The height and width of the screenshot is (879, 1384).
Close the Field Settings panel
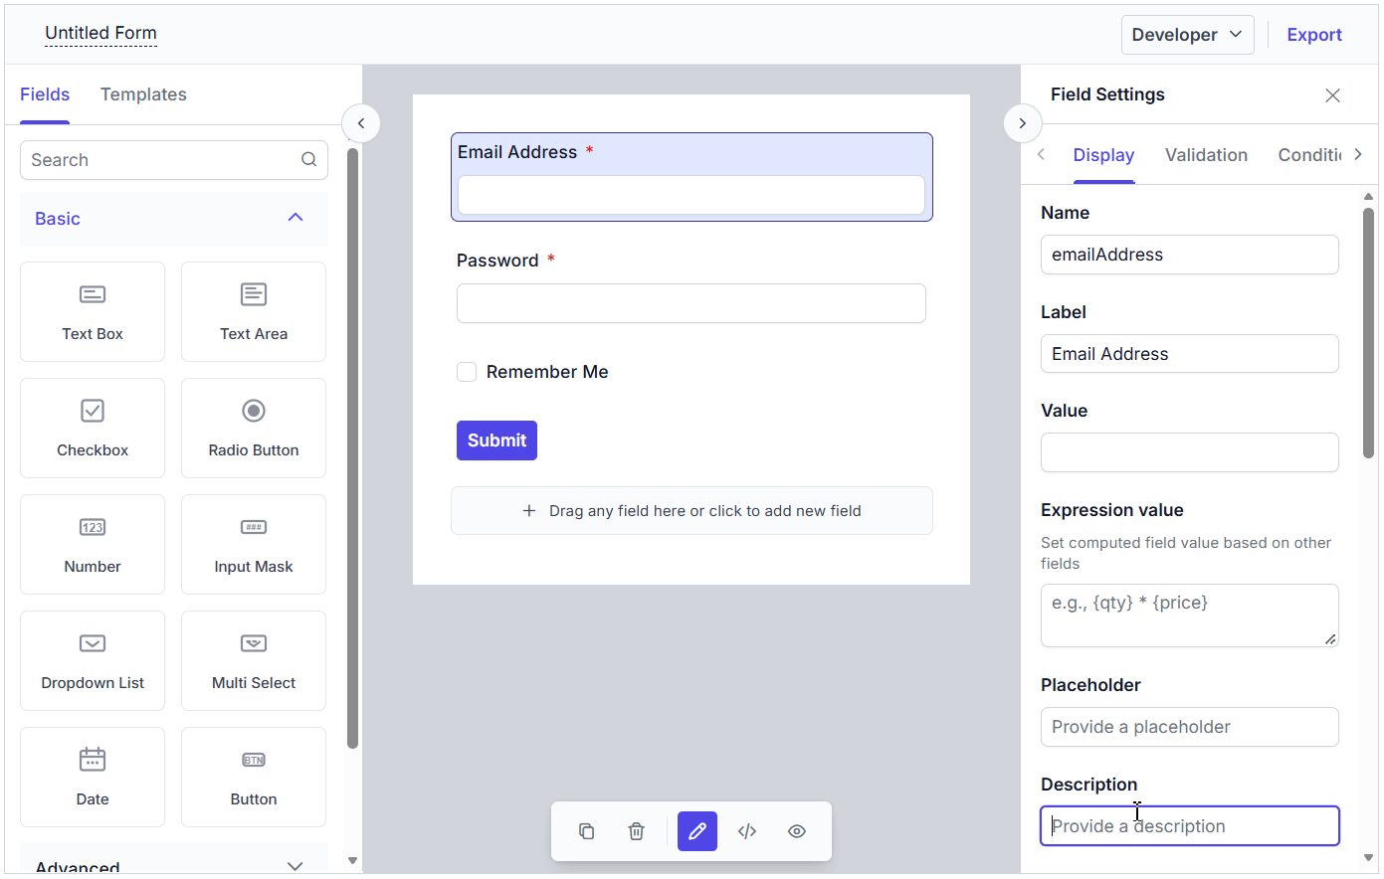(x=1333, y=95)
